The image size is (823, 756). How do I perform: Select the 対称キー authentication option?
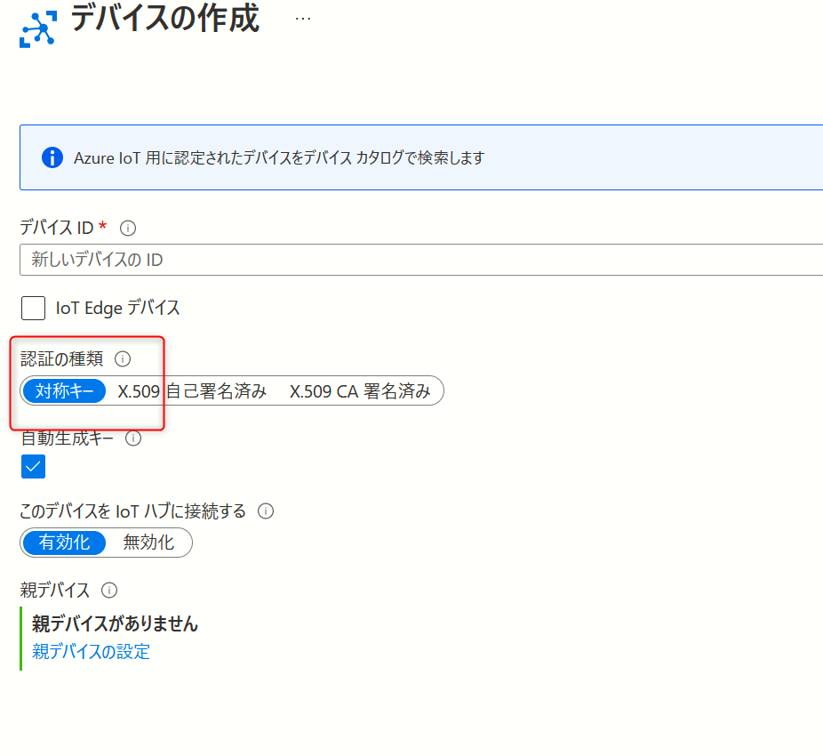pos(65,390)
